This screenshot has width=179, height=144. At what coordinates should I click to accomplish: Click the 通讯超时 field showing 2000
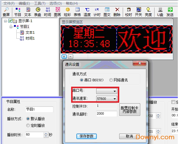tap(107, 114)
